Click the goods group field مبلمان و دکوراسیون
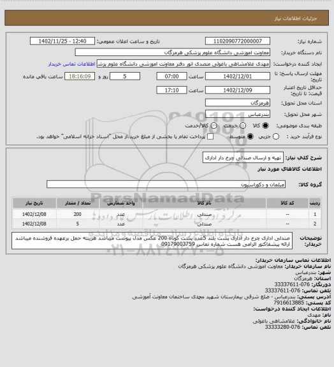This screenshot has width=334, height=367. pyautogui.click(x=166, y=184)
